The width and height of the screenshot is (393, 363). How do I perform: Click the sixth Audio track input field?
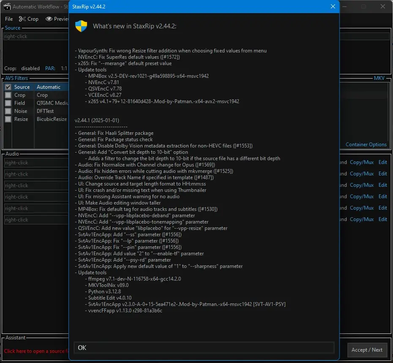36,220
